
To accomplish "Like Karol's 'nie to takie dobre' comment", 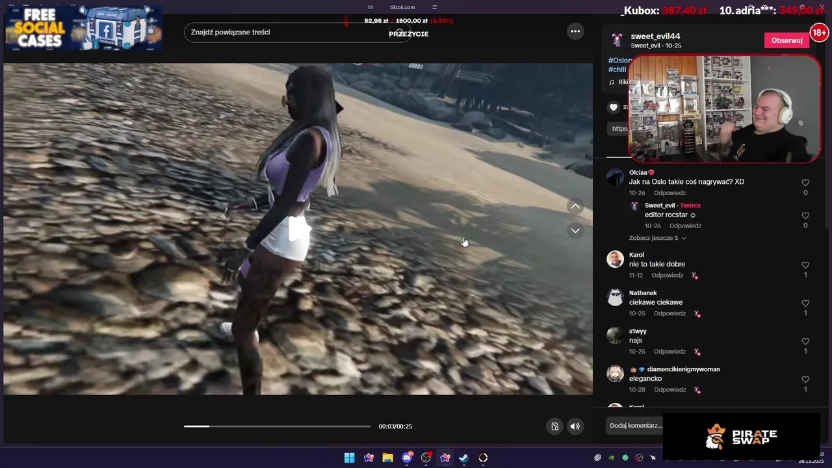I will click(x=805, y=265).
